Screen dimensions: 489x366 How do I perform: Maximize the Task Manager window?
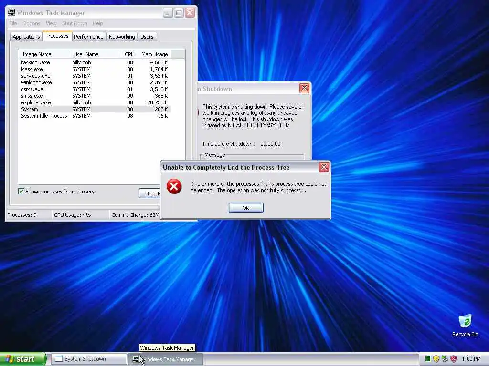pyautogui.click(x=179, y=13)
